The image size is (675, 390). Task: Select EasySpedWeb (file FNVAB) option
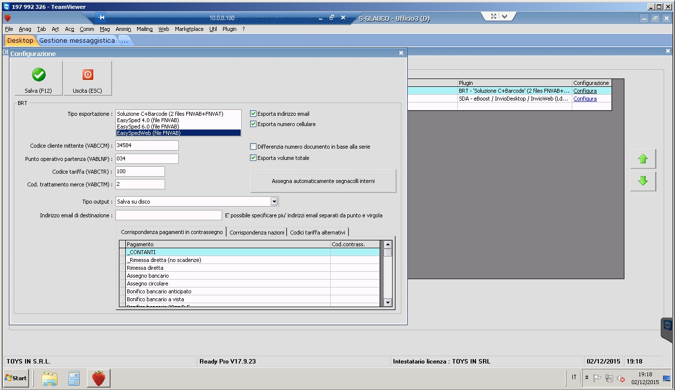(x=178, y=133)
